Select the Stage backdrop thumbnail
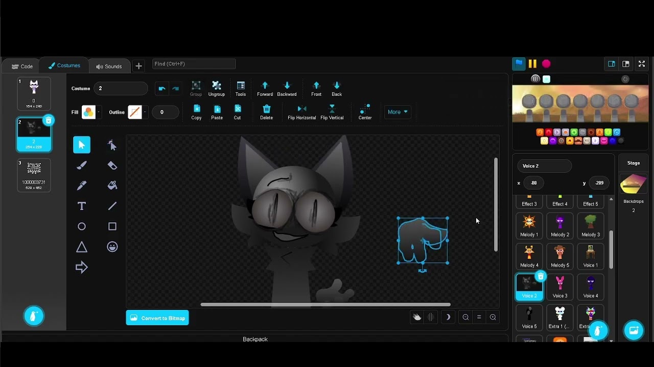The height and width of the screenshot is (367, 654). [634, 185]
